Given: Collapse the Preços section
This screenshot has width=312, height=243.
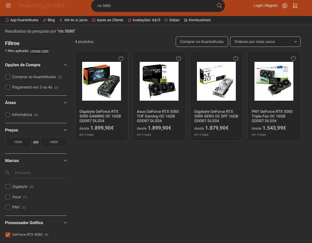Looking at the screenshot, I should coord(65,130).
